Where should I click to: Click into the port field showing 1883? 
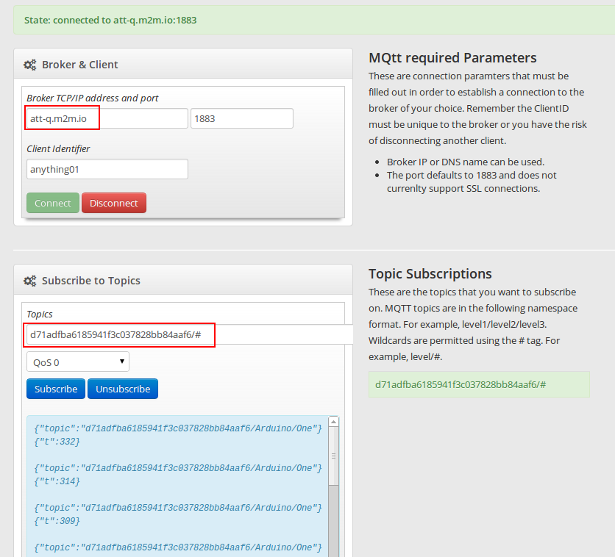[x=241, y=118]
